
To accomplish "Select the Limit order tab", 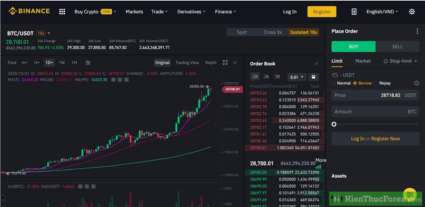I will (337, 61).
